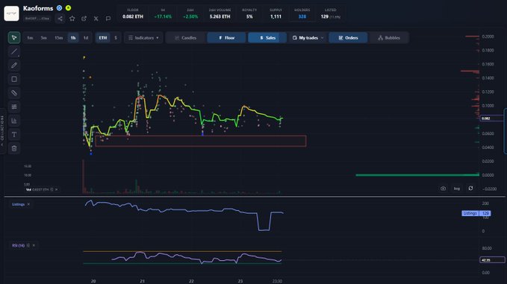507x284 pixels.
Task: Expand the Collections side panel
Action: [2, 132]
